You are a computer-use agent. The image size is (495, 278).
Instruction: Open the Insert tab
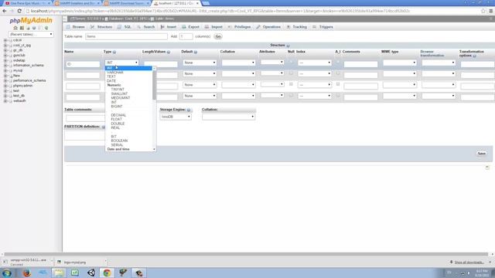pyautogui.click(x=169, y=27)
